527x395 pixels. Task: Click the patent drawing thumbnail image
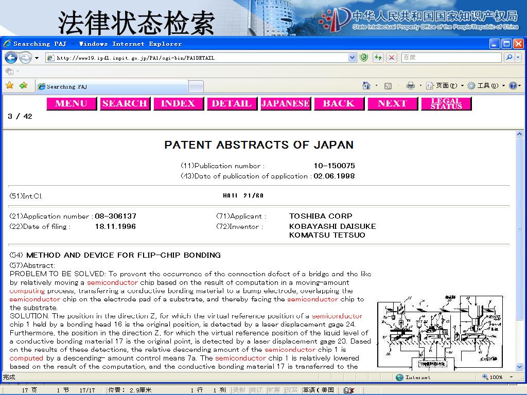click(440, 332)
